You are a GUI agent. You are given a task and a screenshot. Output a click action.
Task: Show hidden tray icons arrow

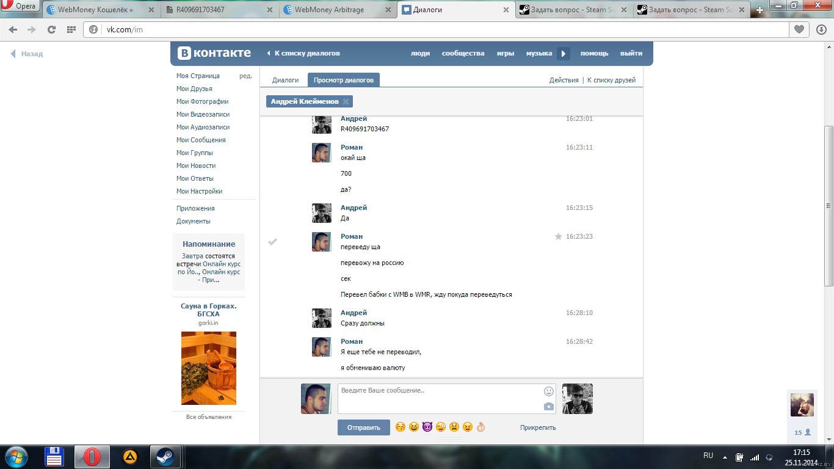click(x=725, y=457)
